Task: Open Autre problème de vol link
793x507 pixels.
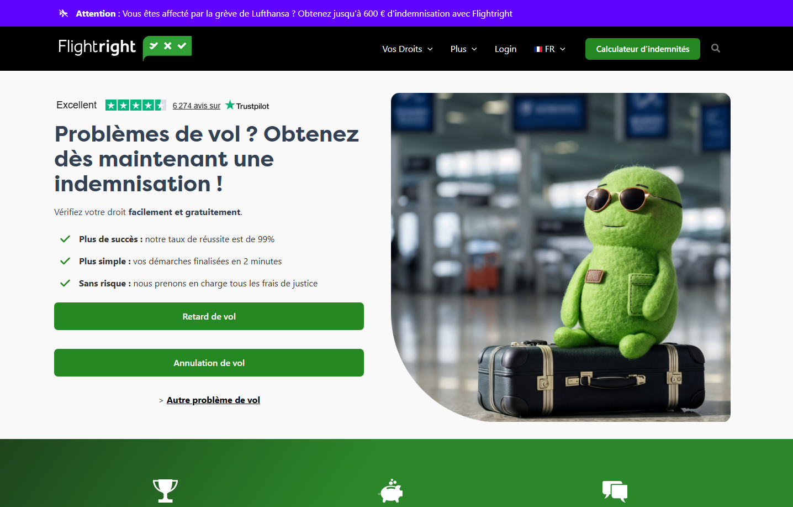Action: click(x=213, y=400)
